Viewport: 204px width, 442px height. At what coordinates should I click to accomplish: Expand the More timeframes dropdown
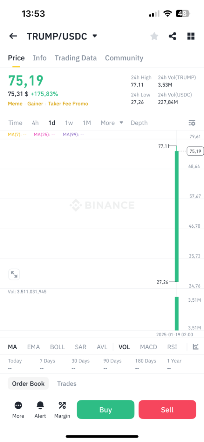[112, 123]
